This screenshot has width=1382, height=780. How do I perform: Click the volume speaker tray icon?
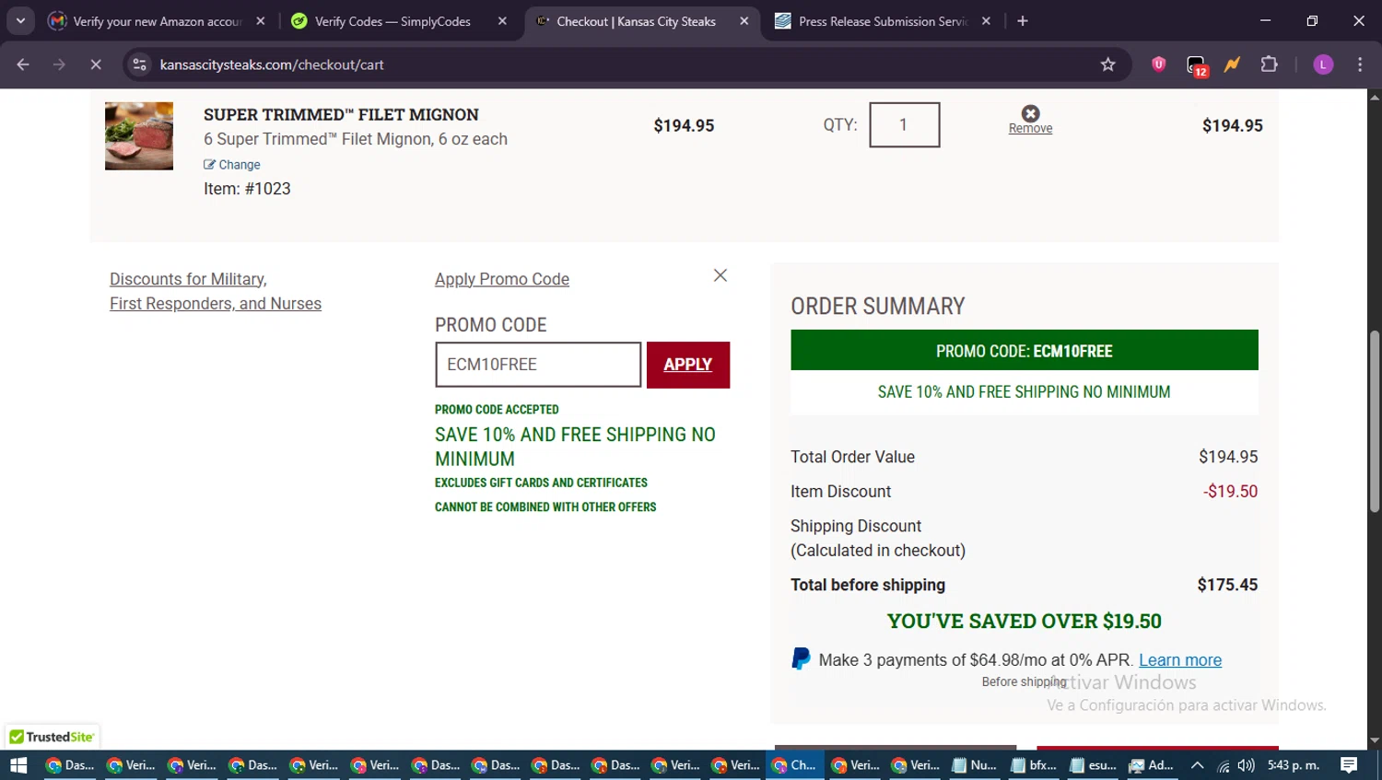pos(1247,765)
